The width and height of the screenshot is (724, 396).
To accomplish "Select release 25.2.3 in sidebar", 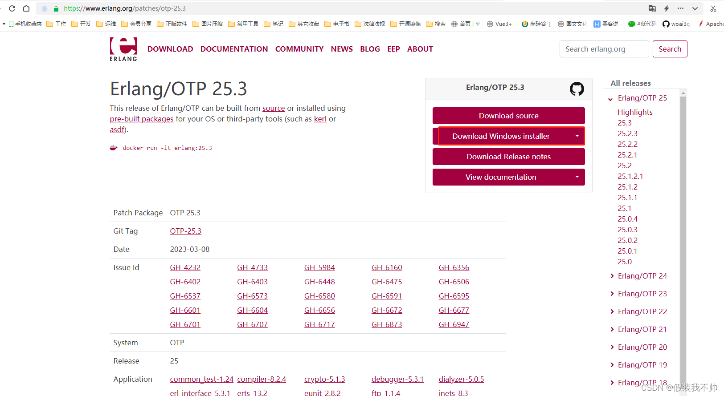I will click(x=627, y=133).
